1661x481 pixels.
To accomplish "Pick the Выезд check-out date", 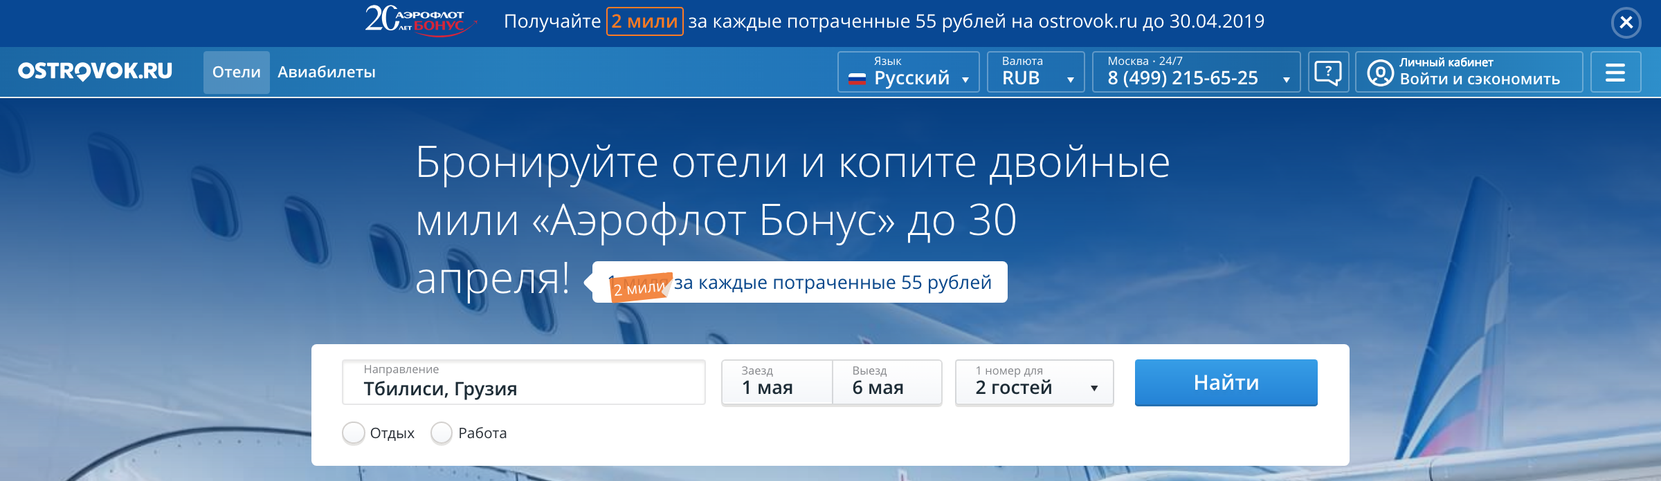I will [x=887, y=382].
